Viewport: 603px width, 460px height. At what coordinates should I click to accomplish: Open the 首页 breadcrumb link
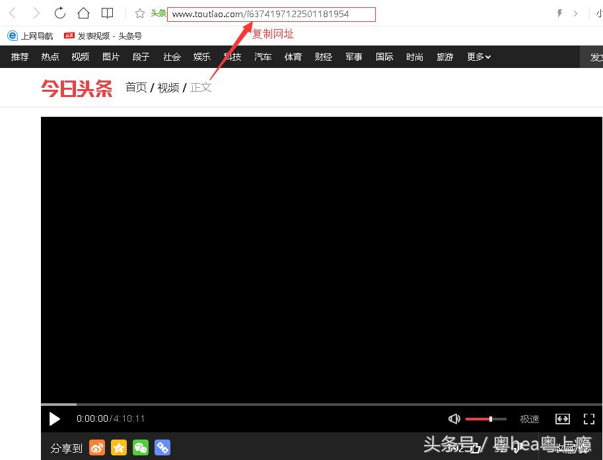tap(136, 86)
